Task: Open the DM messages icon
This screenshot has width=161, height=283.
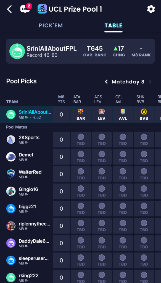Action: pos(25,9)
